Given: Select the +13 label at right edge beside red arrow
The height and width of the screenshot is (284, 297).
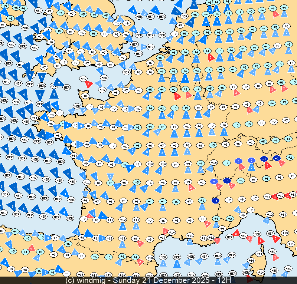Looking at the screenshot, I should [x=293, y=195].
